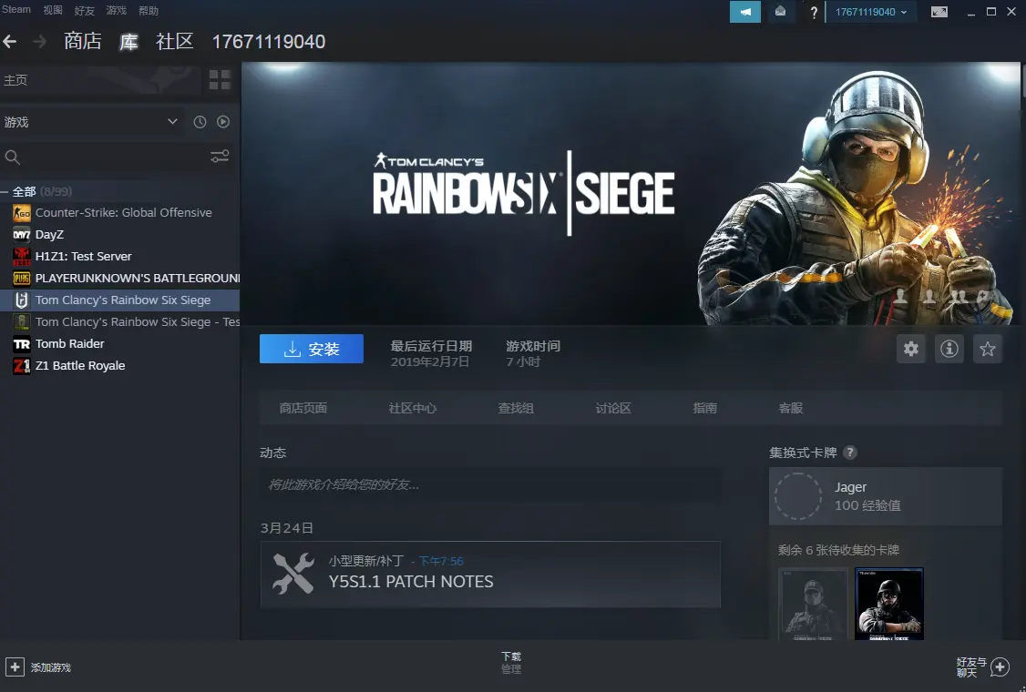
Task: Open the account name dropdown menu
Action: point(871,12)
